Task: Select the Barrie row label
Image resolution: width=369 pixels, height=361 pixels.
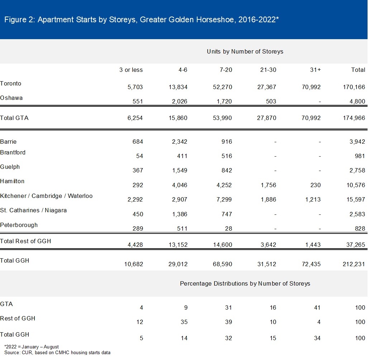Action: (x=8, y=142)
